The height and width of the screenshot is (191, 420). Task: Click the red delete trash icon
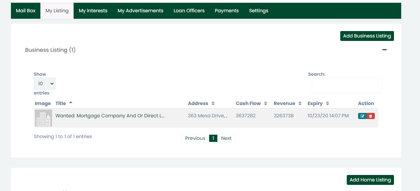coord(371,116)
